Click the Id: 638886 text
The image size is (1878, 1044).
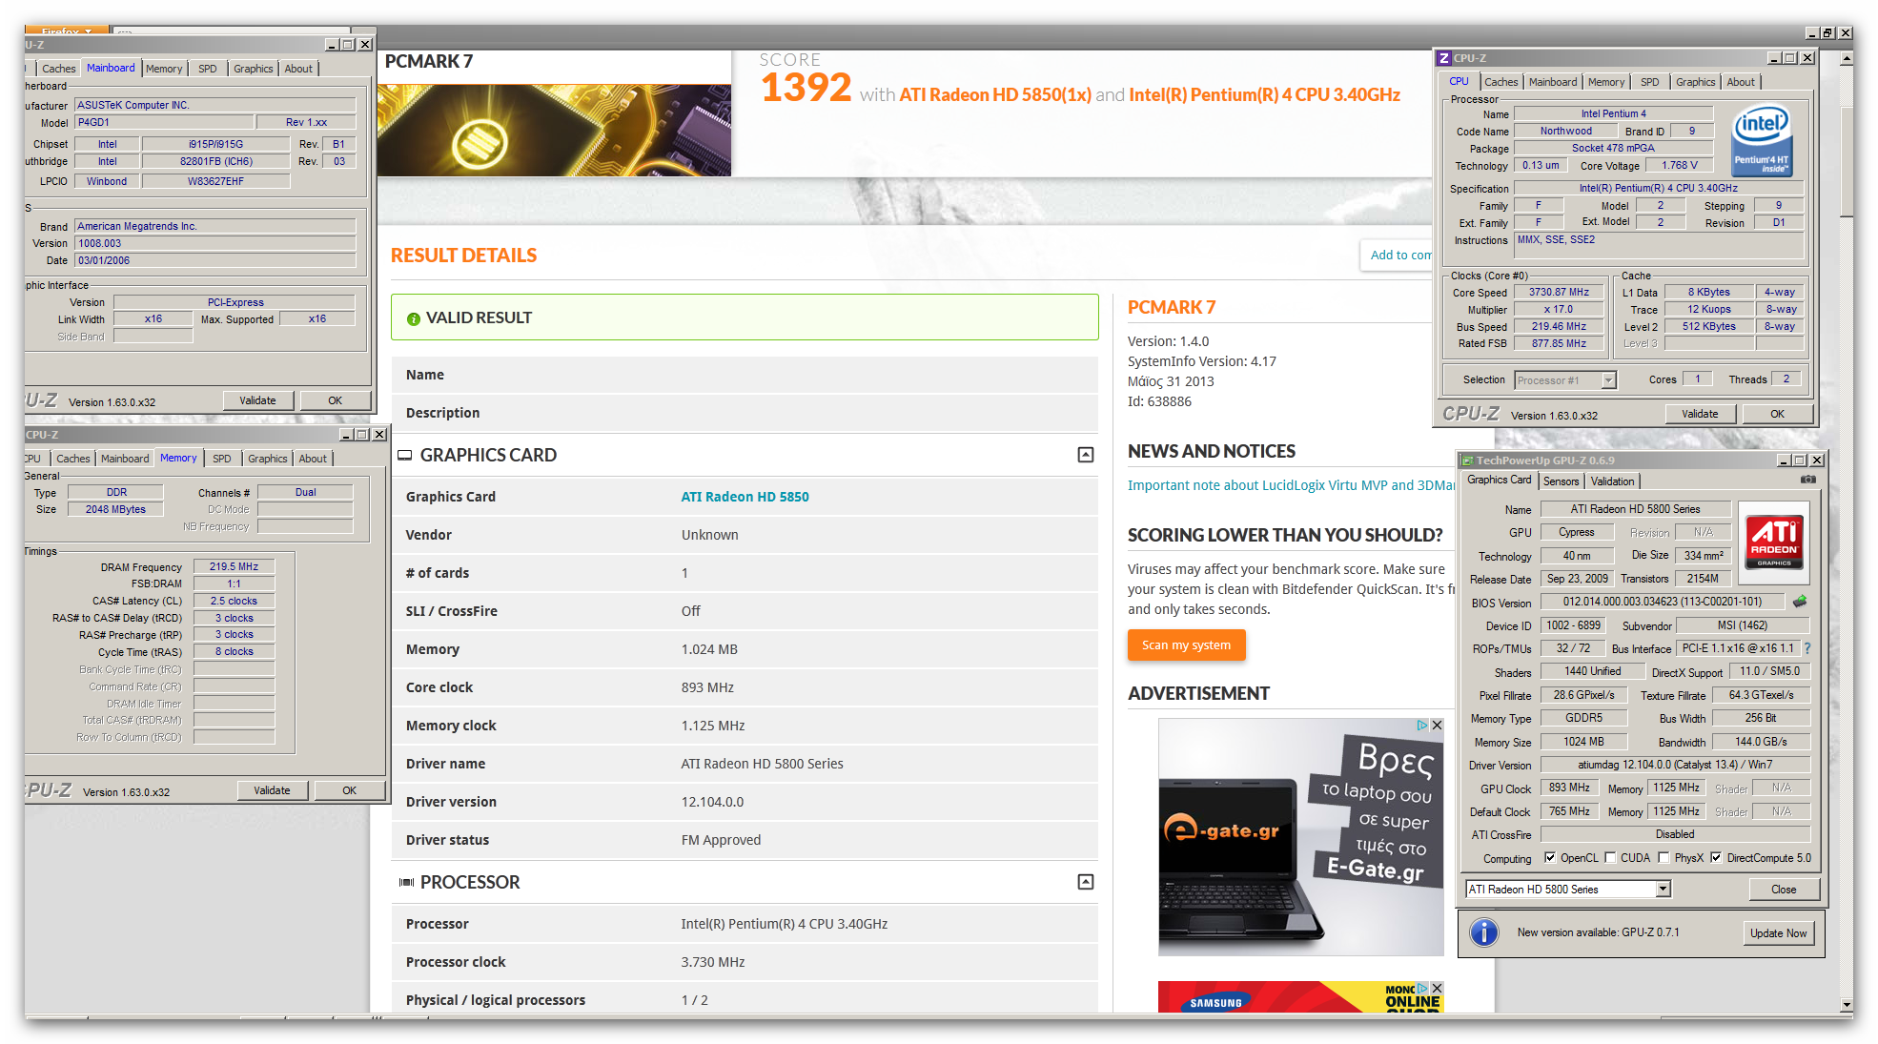(1159, 401)
